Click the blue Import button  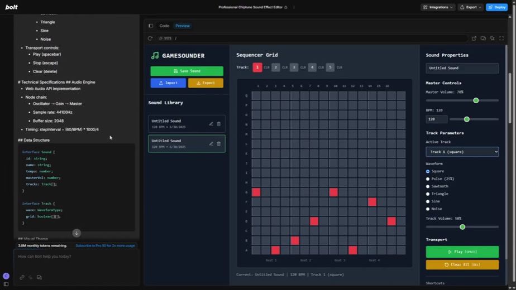(168, 83)
